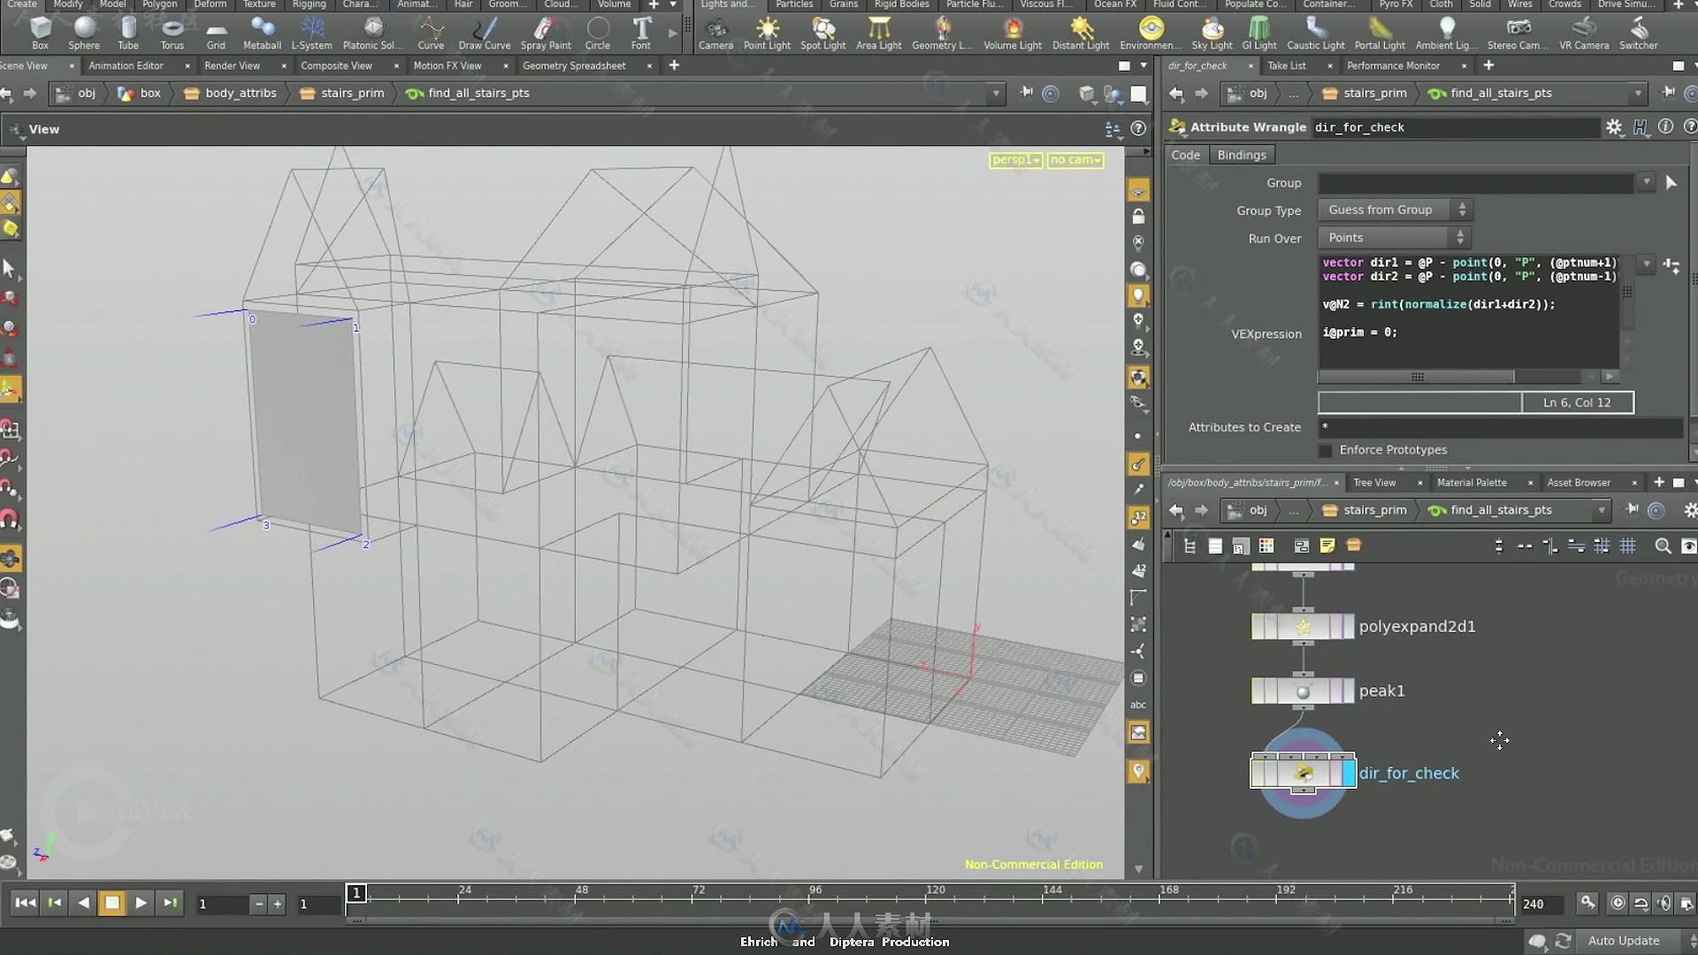Click the play forward button
The height and width of the screenshot is (955, 1698).
141,903
